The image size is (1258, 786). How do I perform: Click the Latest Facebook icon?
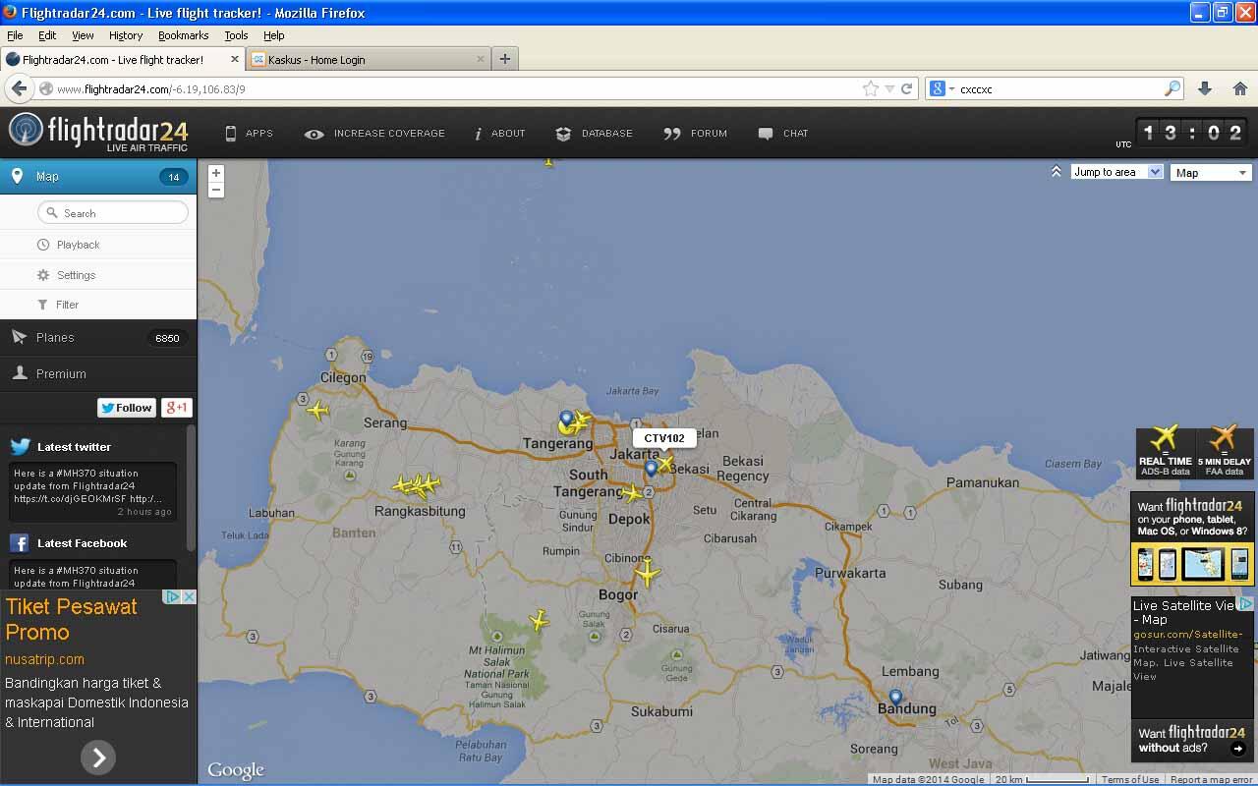tap(19, 542)
